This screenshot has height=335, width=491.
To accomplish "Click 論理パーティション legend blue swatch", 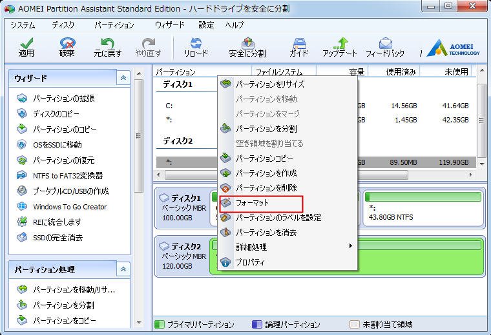I will tap(256, 325).
